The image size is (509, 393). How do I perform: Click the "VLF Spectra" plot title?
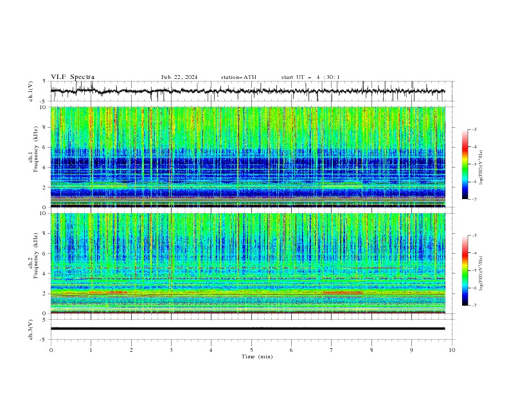(73, 77)
